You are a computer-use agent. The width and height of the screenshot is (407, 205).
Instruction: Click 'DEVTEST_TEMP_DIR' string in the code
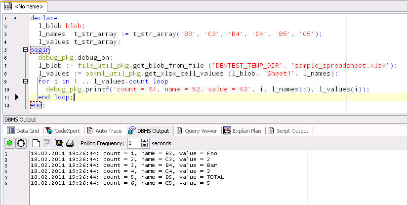[x=248, y=66]
